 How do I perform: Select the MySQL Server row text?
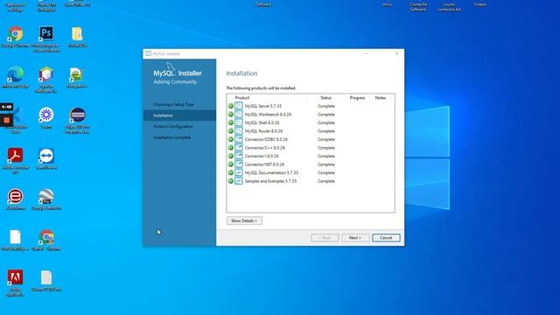263,106
